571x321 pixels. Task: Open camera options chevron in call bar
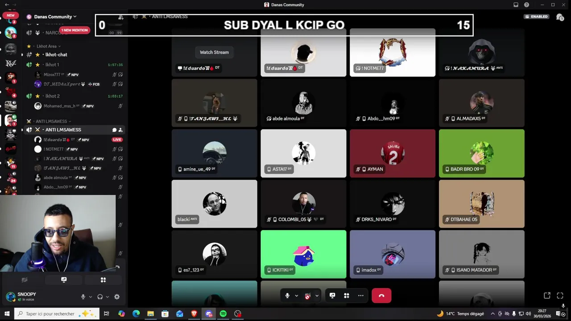point(317,296)
